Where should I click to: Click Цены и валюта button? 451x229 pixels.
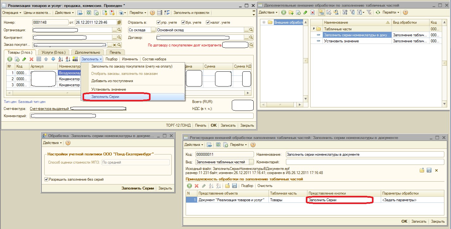(37, 13)
